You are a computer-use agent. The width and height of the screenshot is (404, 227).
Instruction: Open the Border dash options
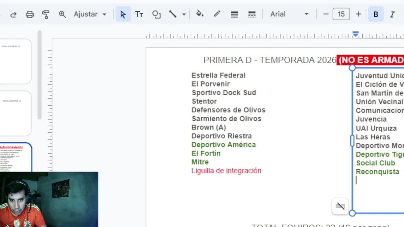click(252, 14)
